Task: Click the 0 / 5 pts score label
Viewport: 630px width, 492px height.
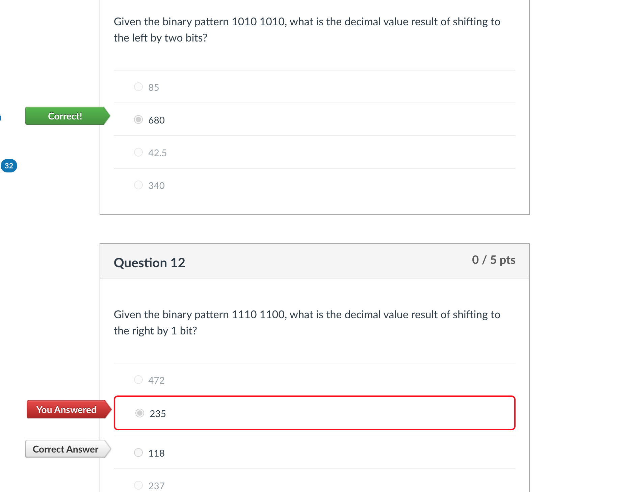Action: (494, 260)
